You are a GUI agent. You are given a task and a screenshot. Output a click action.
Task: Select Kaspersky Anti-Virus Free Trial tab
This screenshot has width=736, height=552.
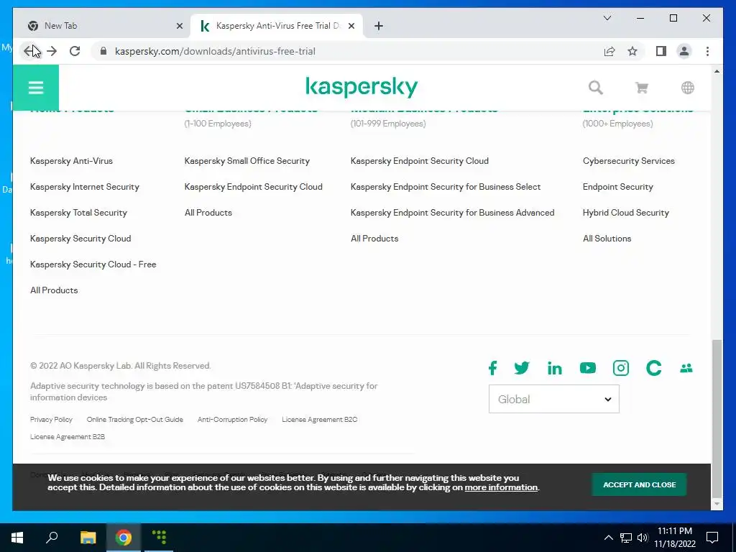click(x=277, y=26)
